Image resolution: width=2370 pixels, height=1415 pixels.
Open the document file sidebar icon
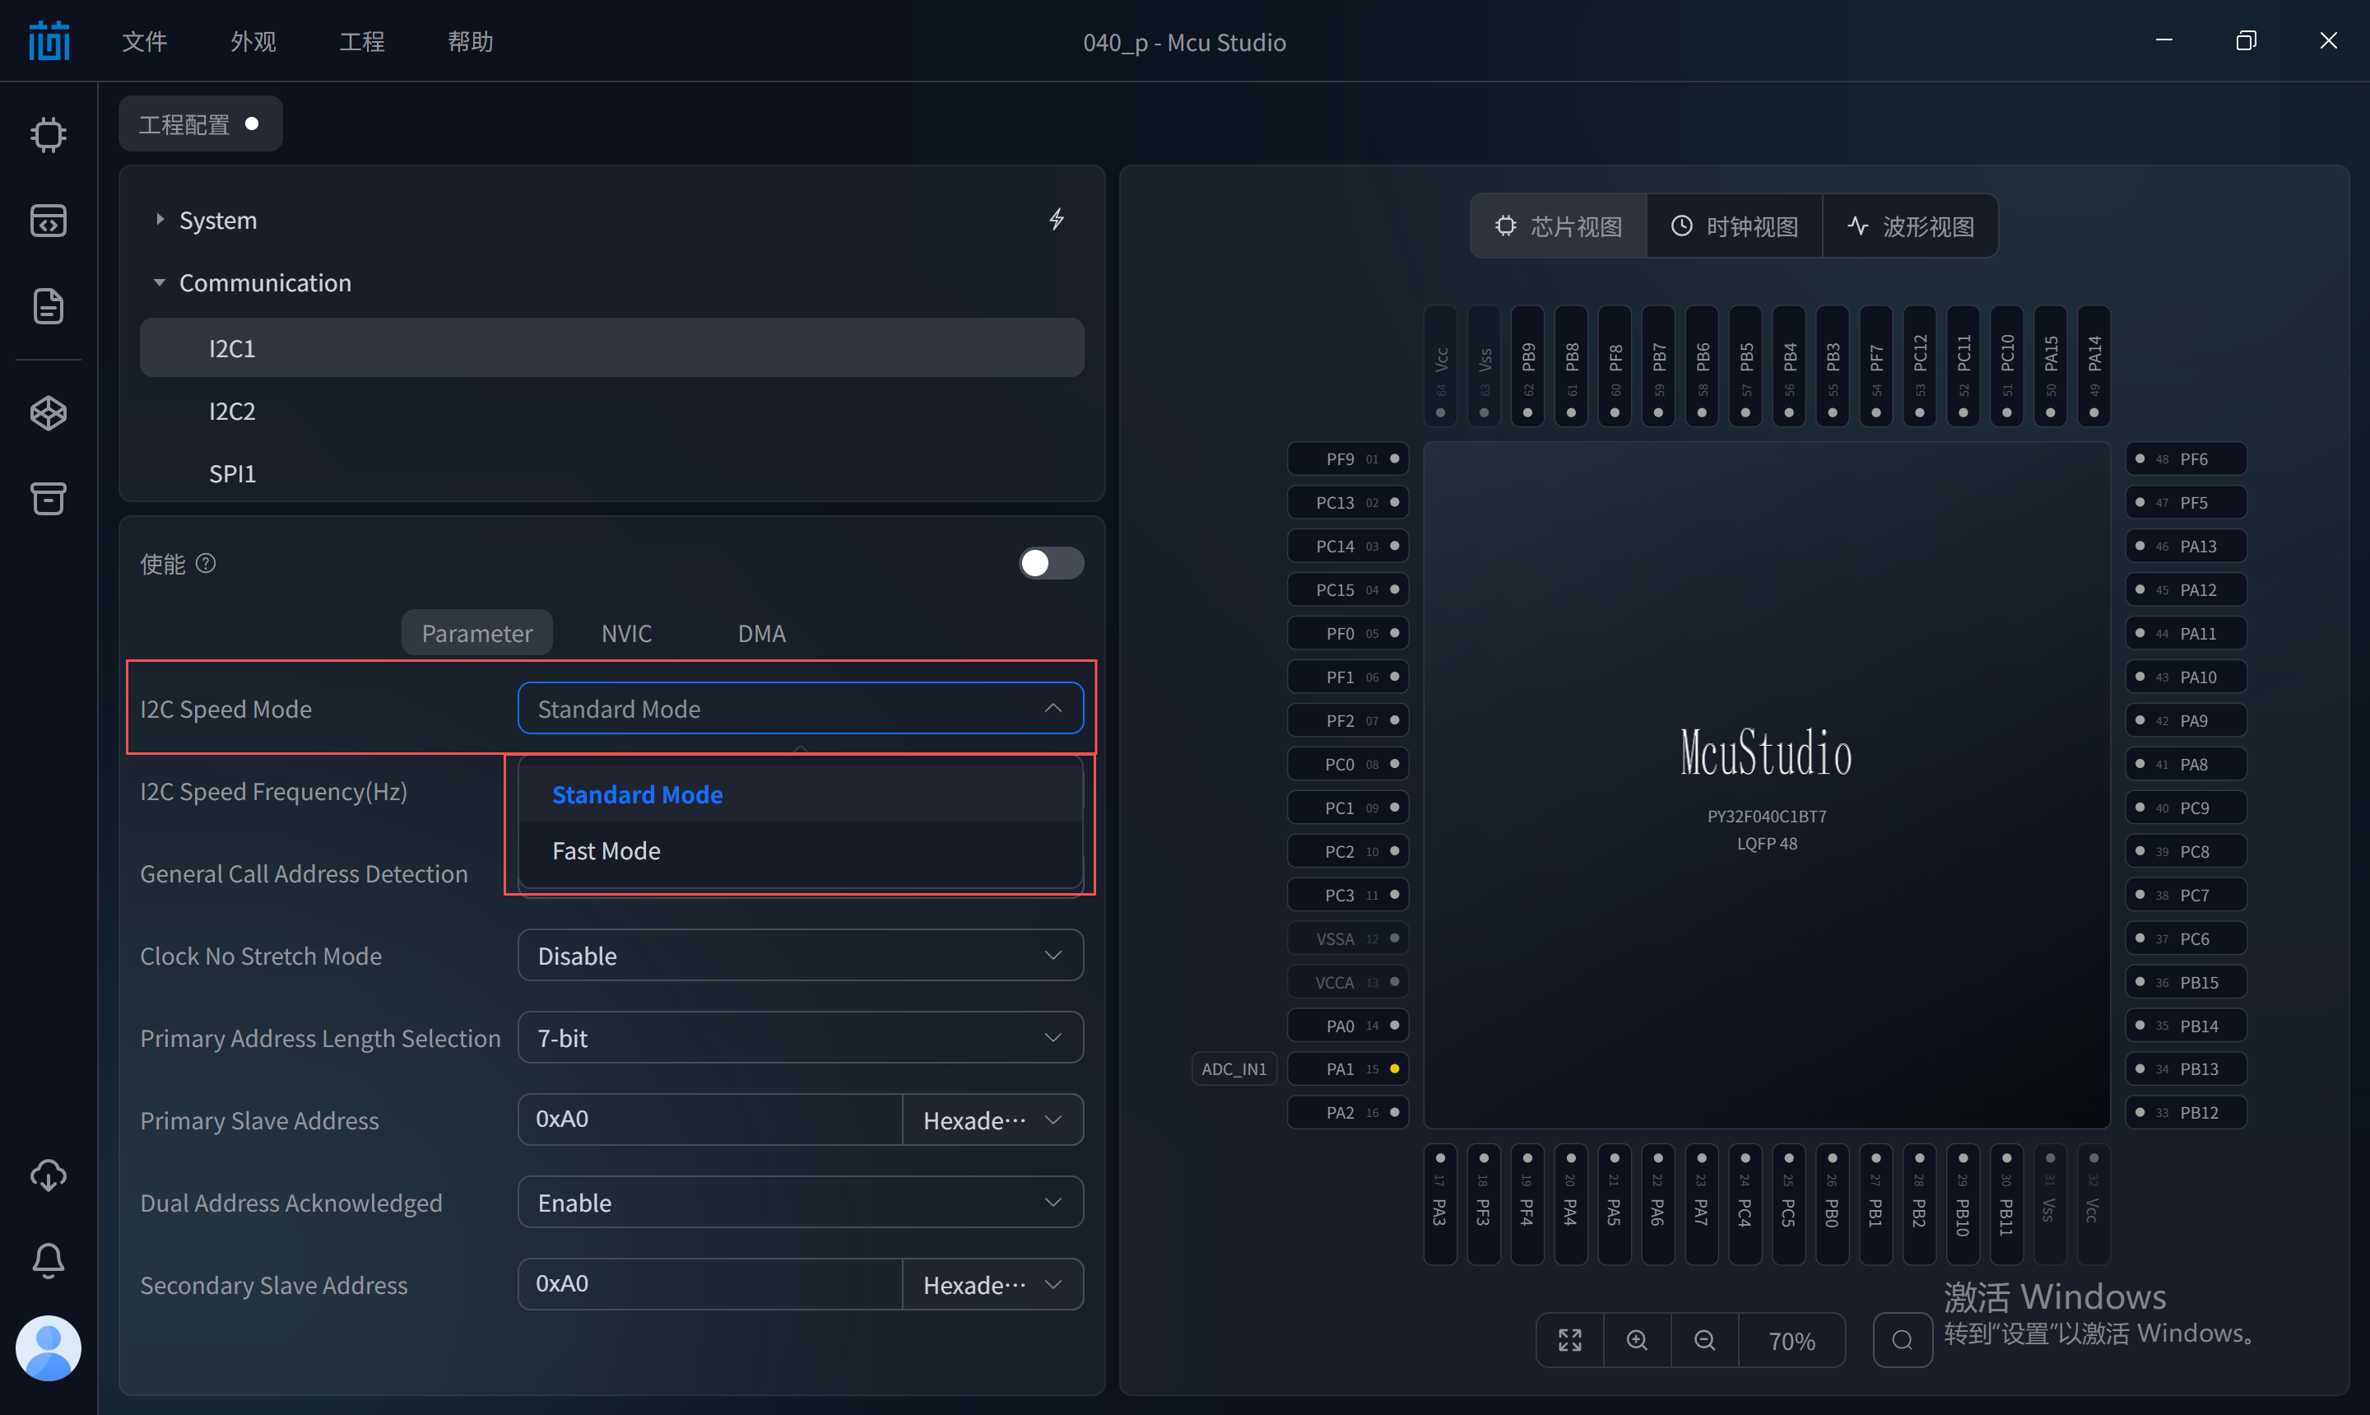(x=48, y=306)
